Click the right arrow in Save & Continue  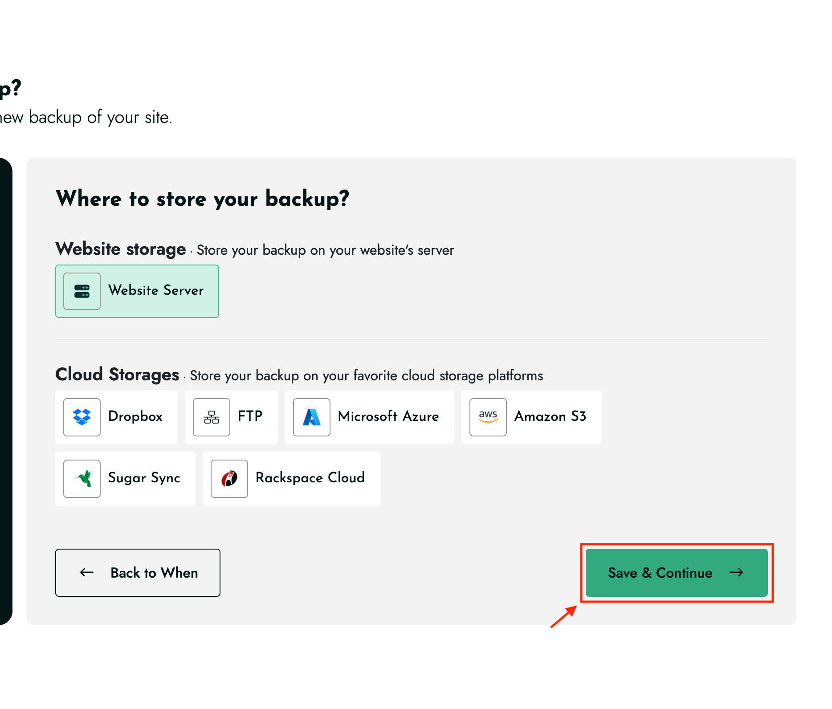(736, 573)
